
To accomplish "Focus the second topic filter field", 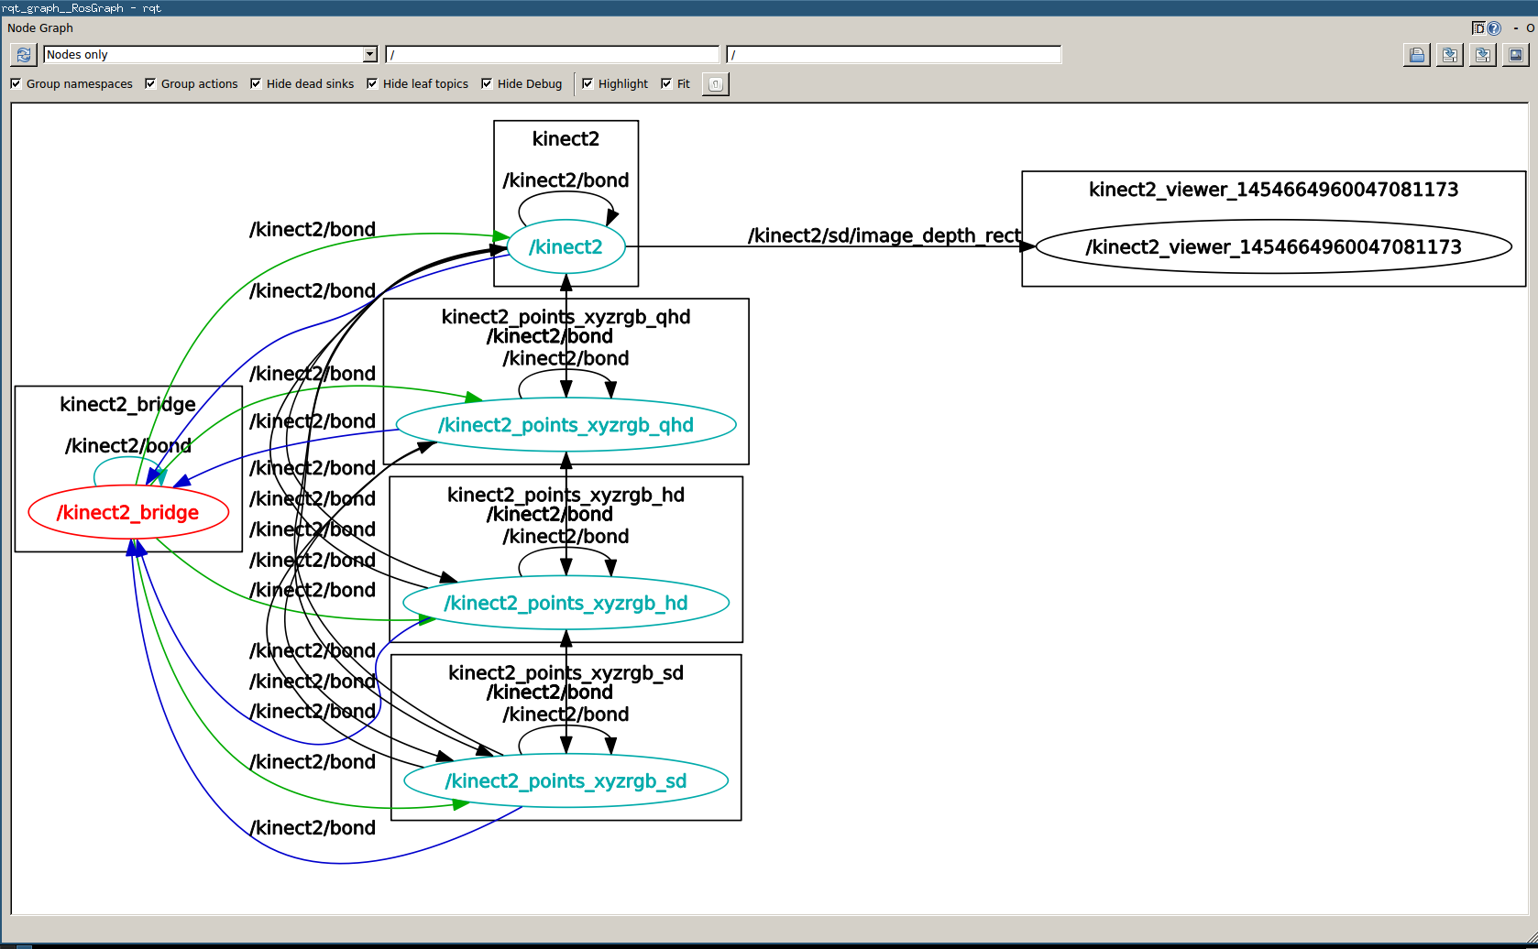I will (x=894, y=55).
